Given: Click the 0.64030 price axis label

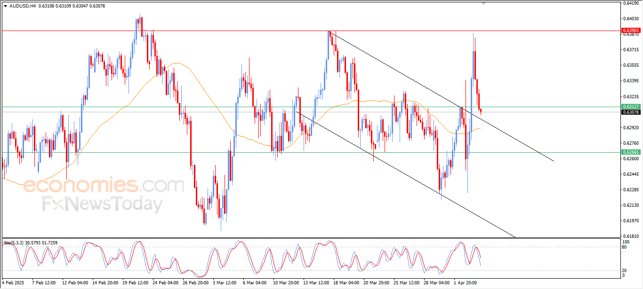Looking at the screenshot, I should pyautogui.click(x=631, y=19).
